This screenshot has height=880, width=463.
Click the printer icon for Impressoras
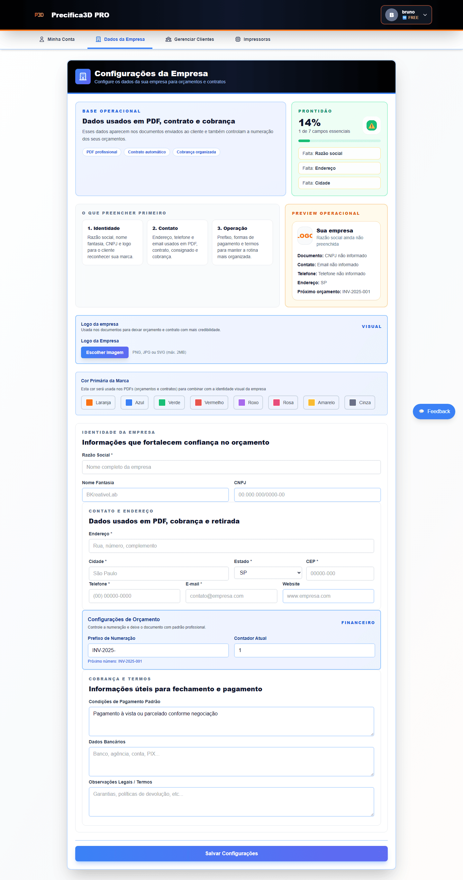point(238,39)
